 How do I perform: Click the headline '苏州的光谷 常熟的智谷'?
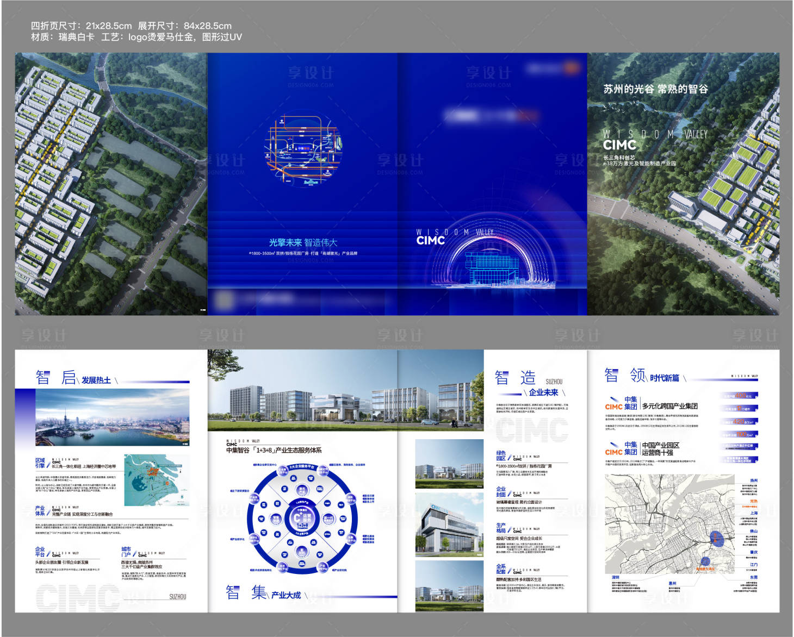(655, 89)
